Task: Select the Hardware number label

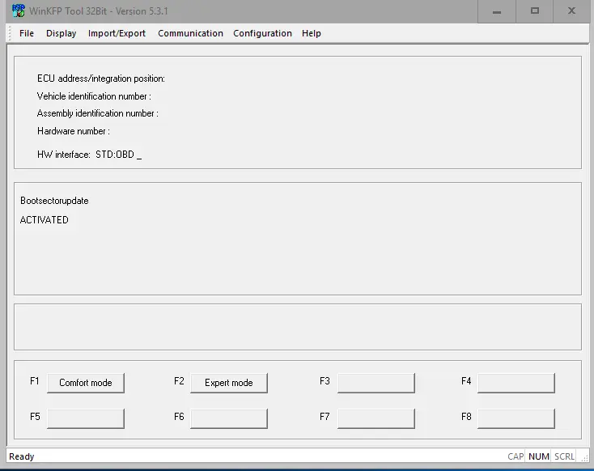Action: pyautogui.click(x=74, y=131)
